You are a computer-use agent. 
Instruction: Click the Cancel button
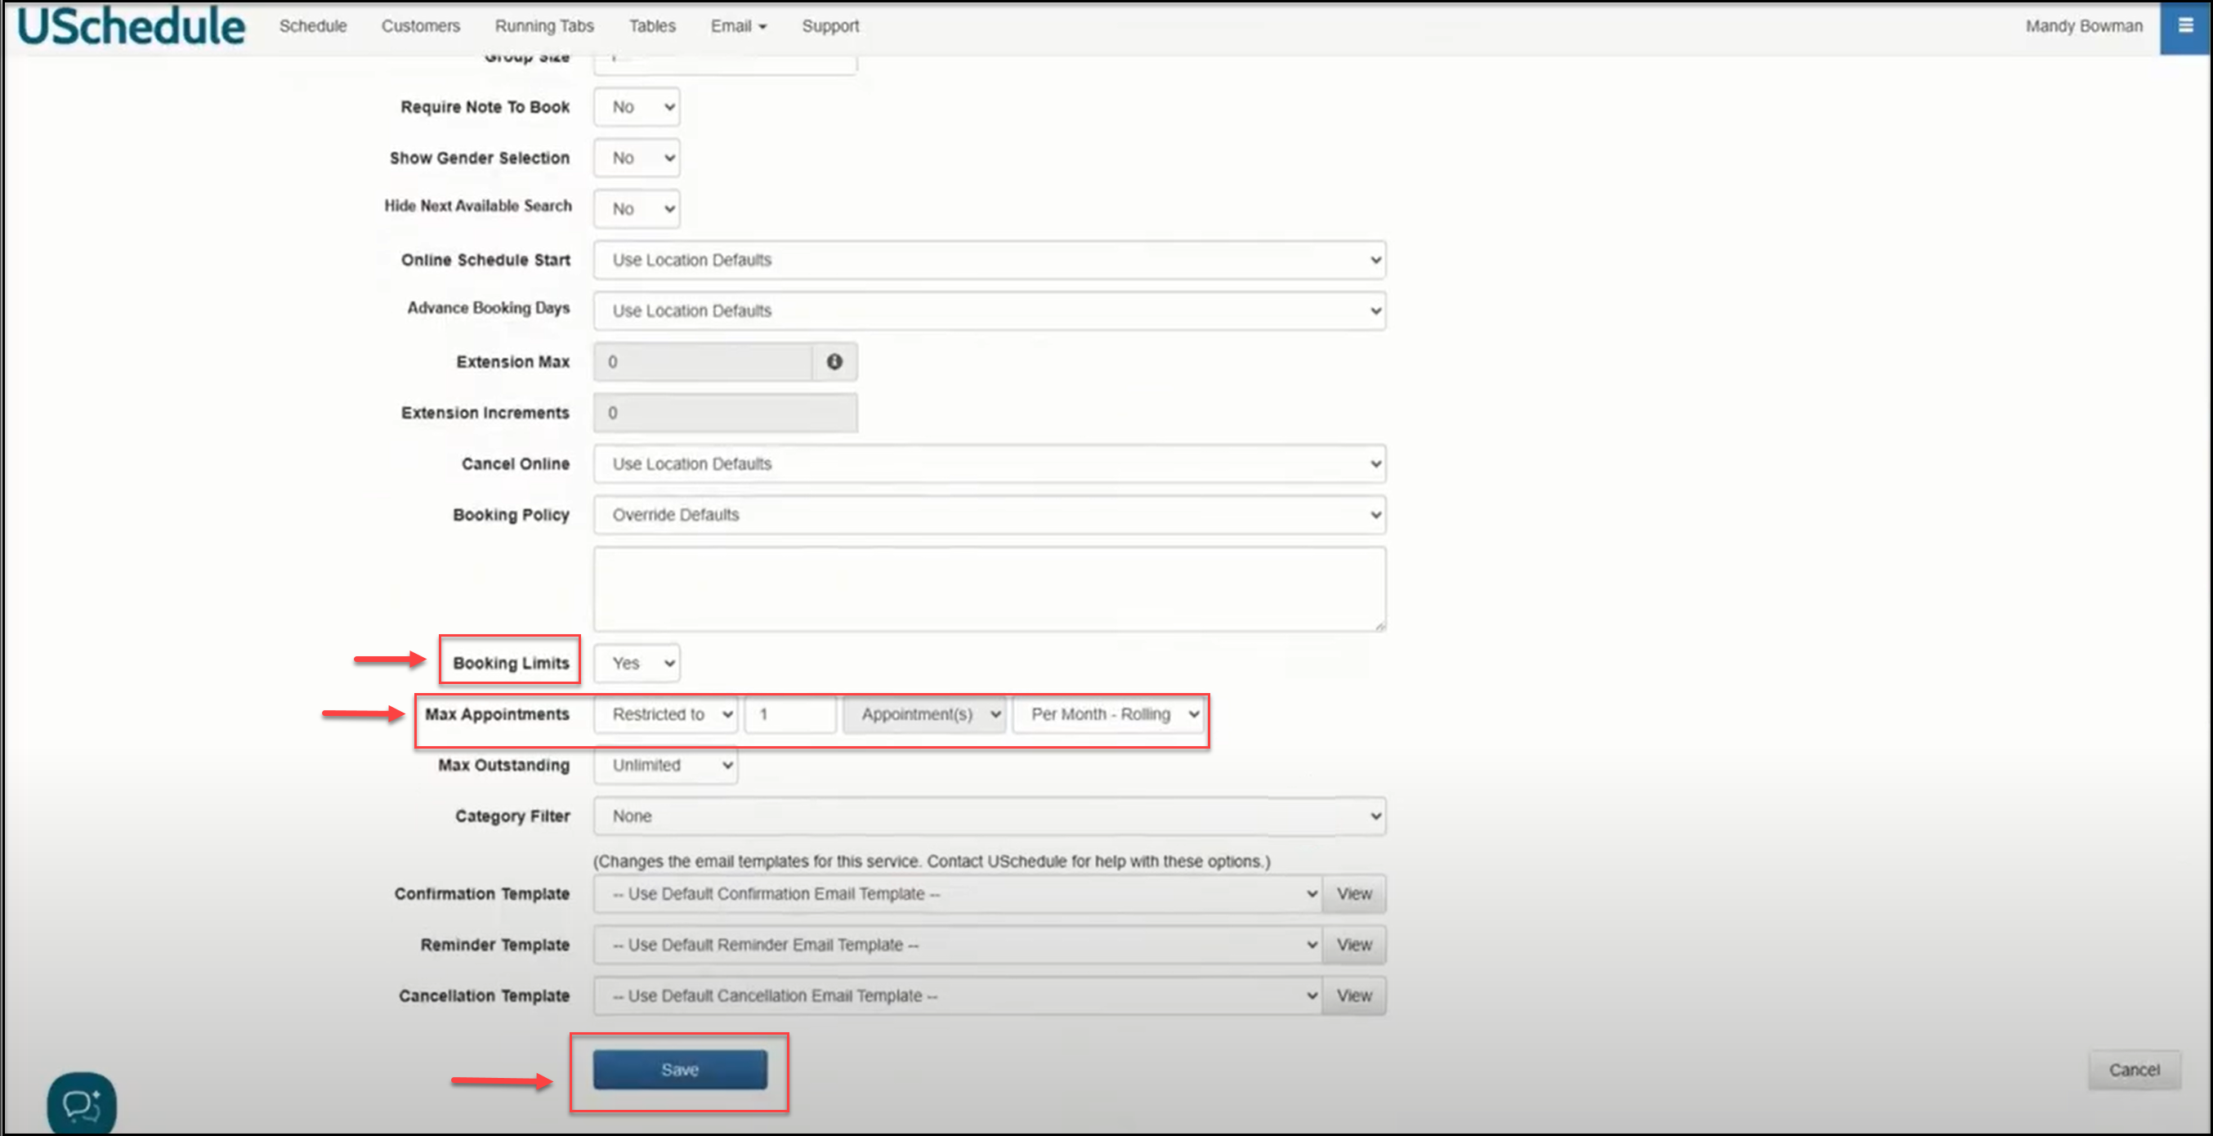click(2134, 1070)
